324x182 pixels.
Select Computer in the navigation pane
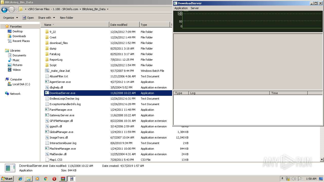[16, 79]
